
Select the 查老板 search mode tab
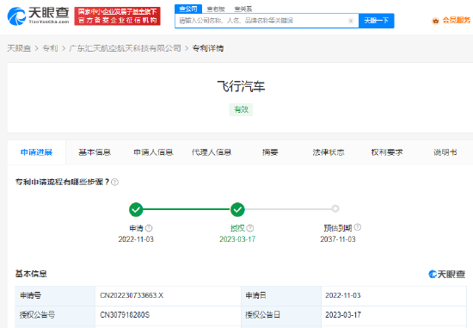click(x=216, y=9)
